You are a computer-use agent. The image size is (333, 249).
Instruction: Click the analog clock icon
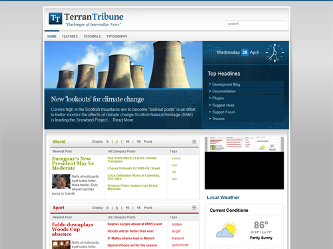click(x=275, y=52)
